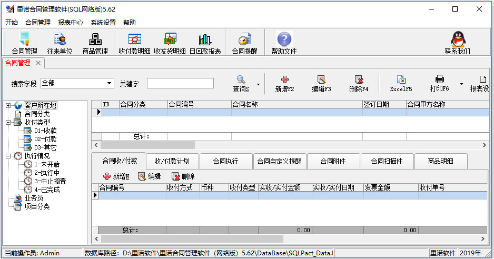494x259 pixels.
Task: Sort by 签订日期 column header
Action: (384, 104)
